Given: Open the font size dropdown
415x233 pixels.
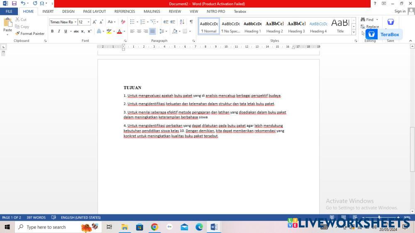Looking at the screenshot, I should pyautogui.click(x=88, y=22).
